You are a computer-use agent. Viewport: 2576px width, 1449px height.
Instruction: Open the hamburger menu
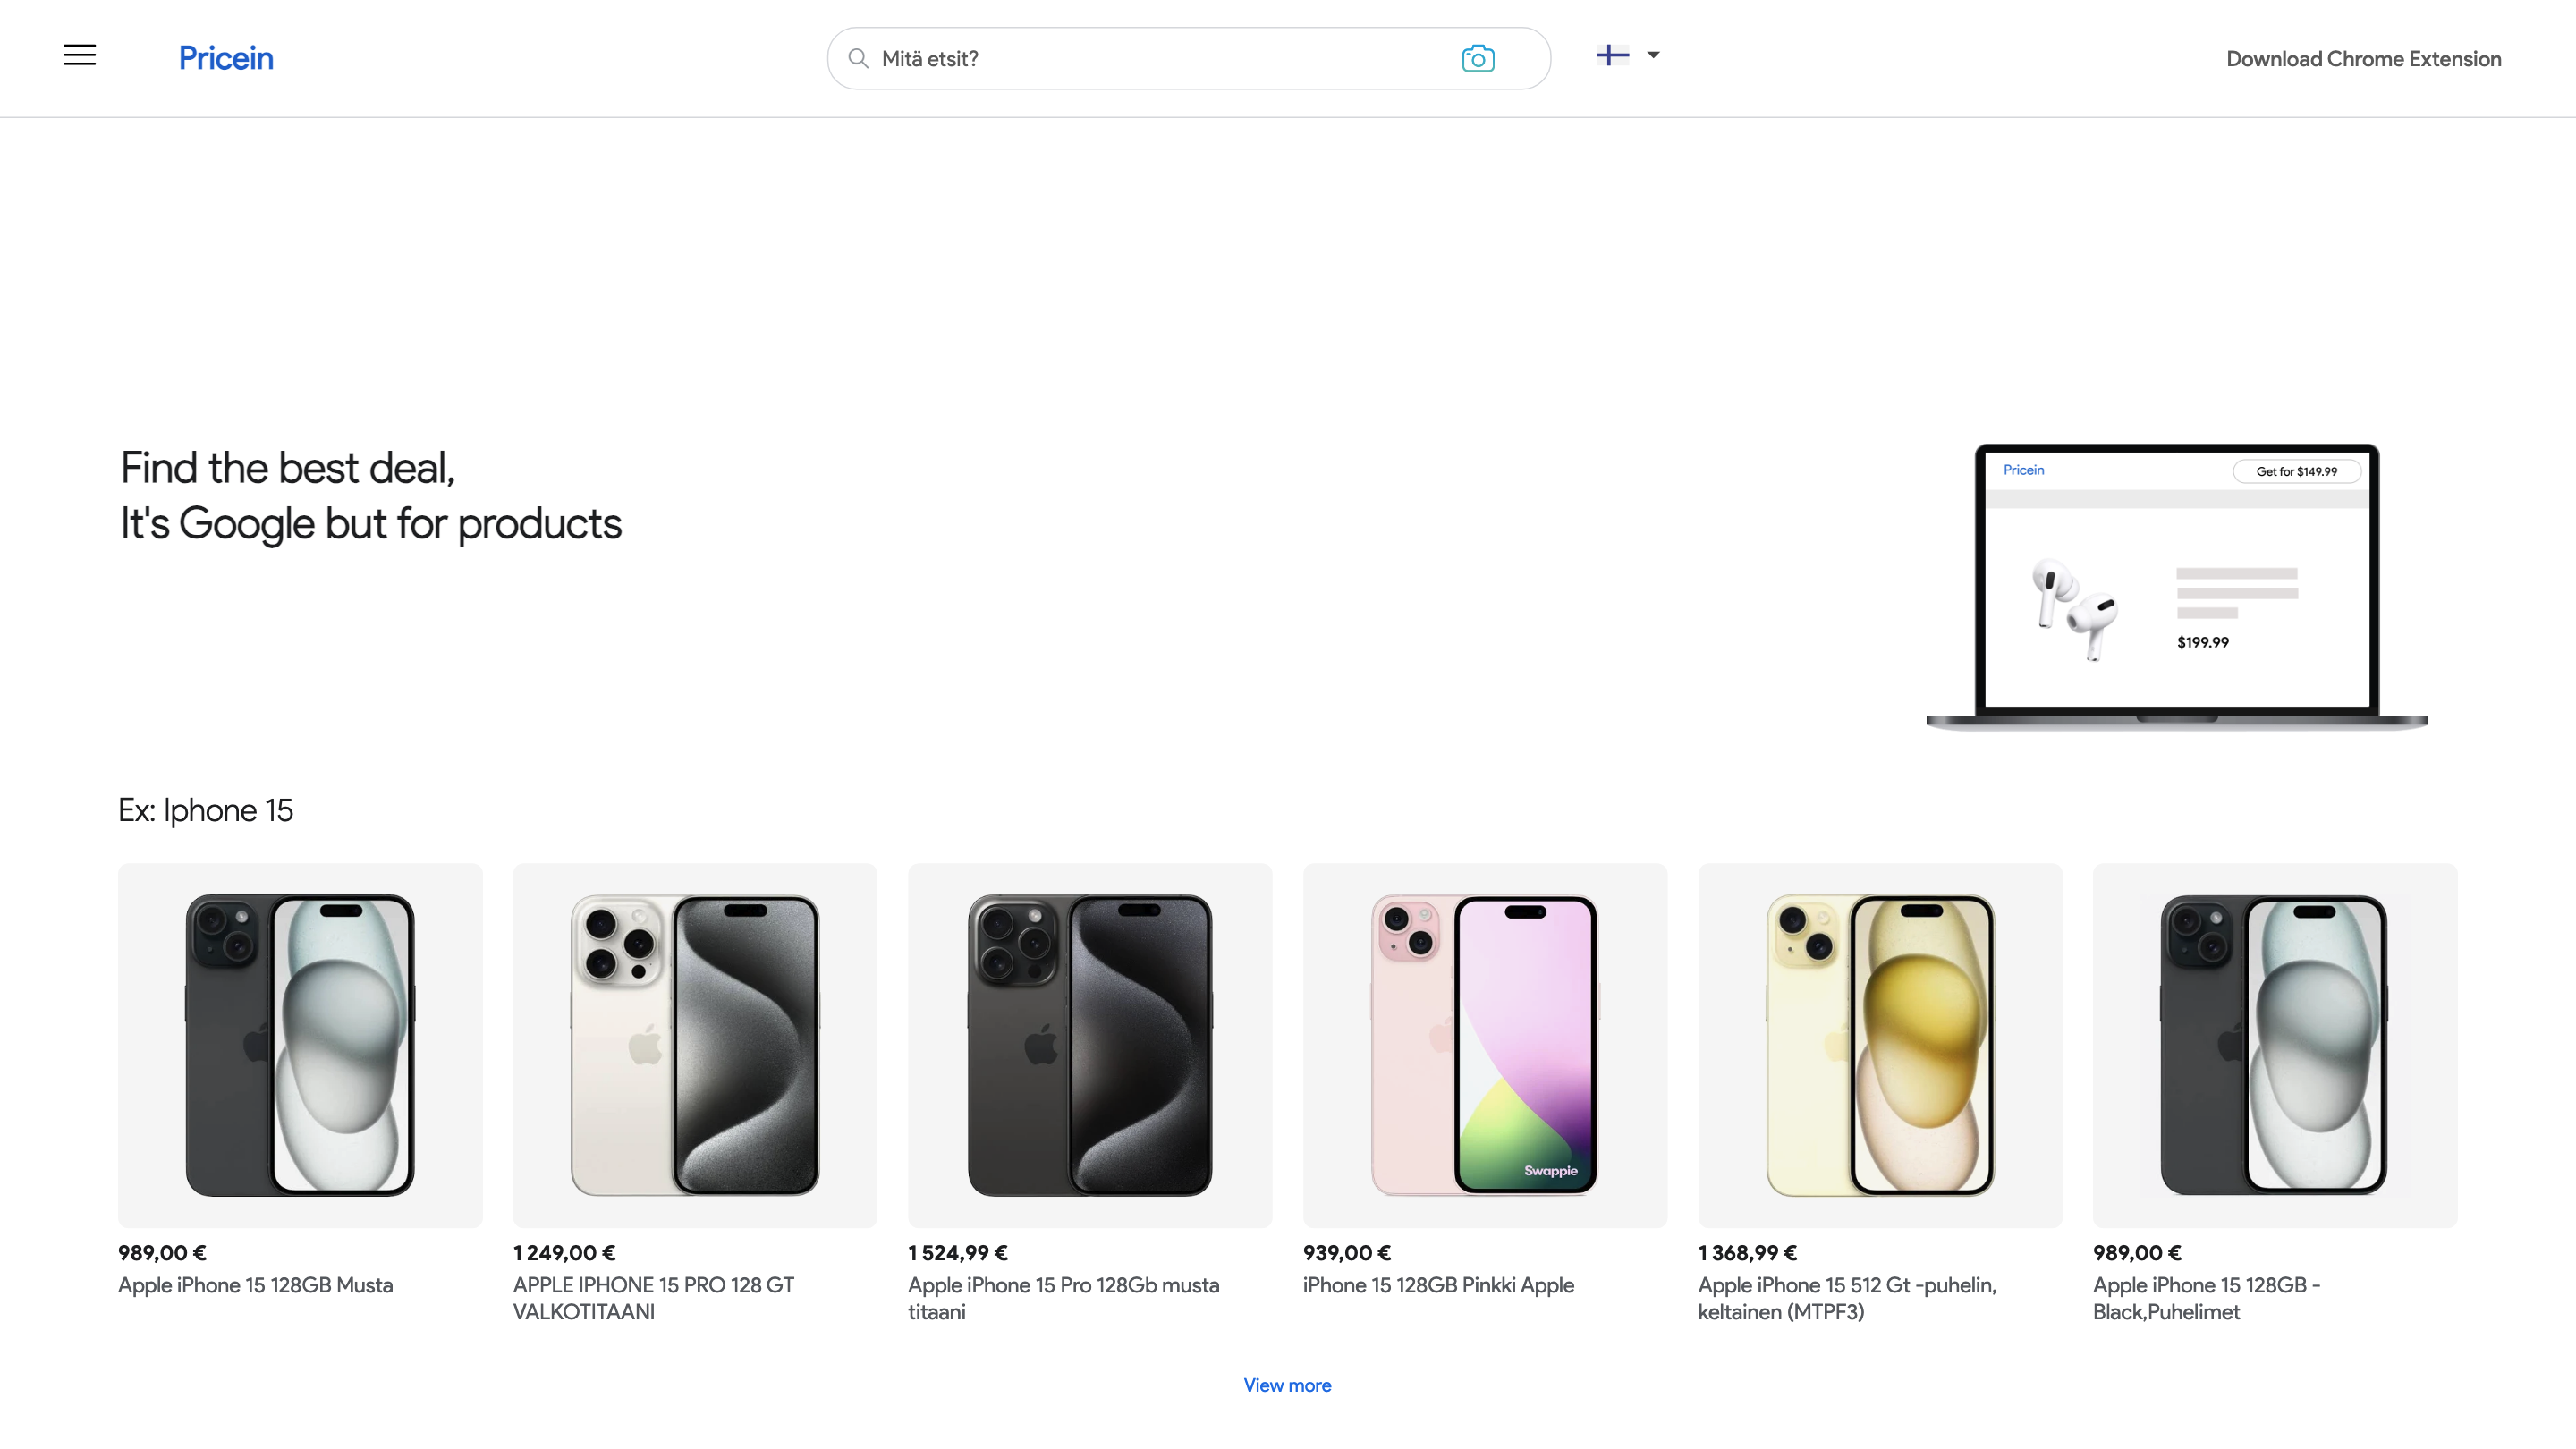(80, 56)
